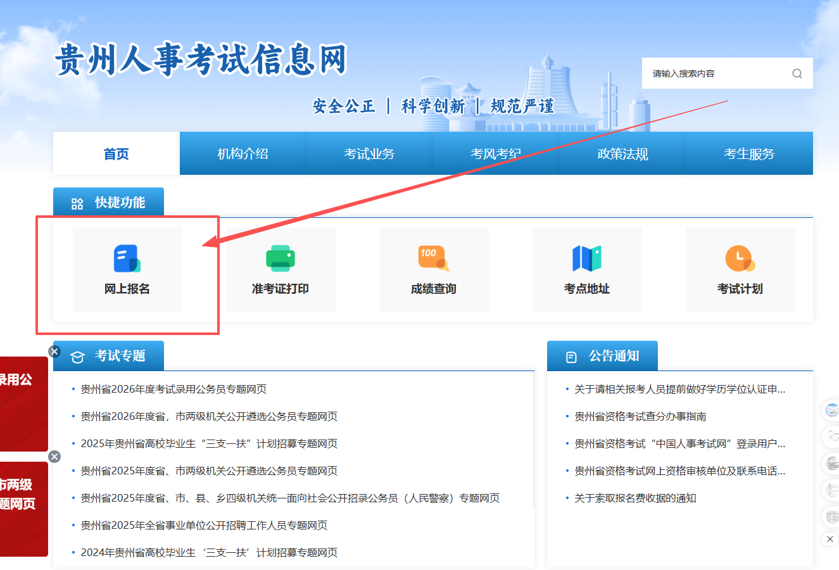Click the magnifier search icon

[797, 73]
